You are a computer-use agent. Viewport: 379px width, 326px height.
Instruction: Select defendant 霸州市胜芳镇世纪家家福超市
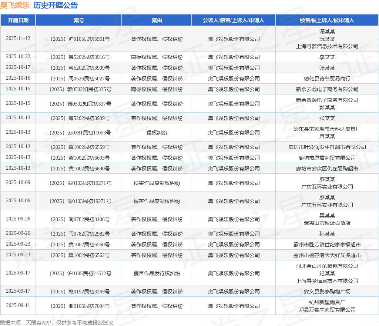[327, 245]
